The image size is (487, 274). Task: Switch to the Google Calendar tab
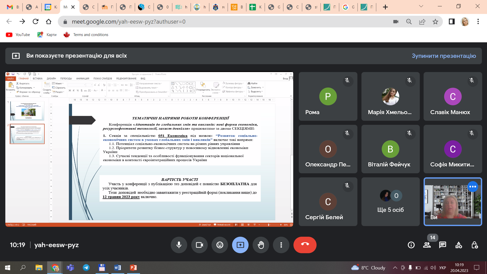tap(51, 7)
